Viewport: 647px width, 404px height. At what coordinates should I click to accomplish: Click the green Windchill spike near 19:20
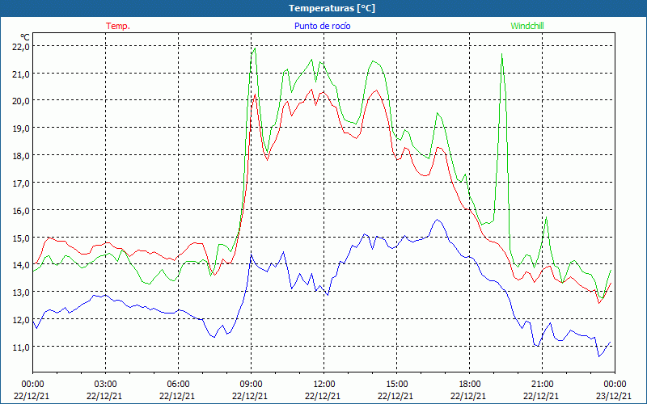coord(501,54)
